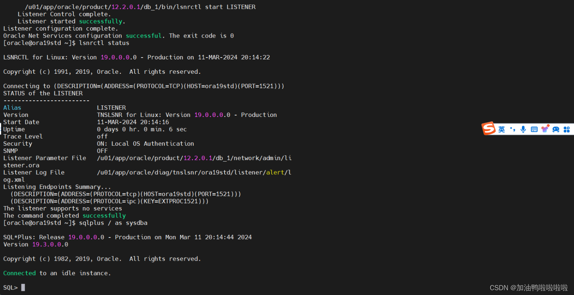574x295 pixels.
Task: Click the 'lsnrctl status' command
Action: pos(104,43)
